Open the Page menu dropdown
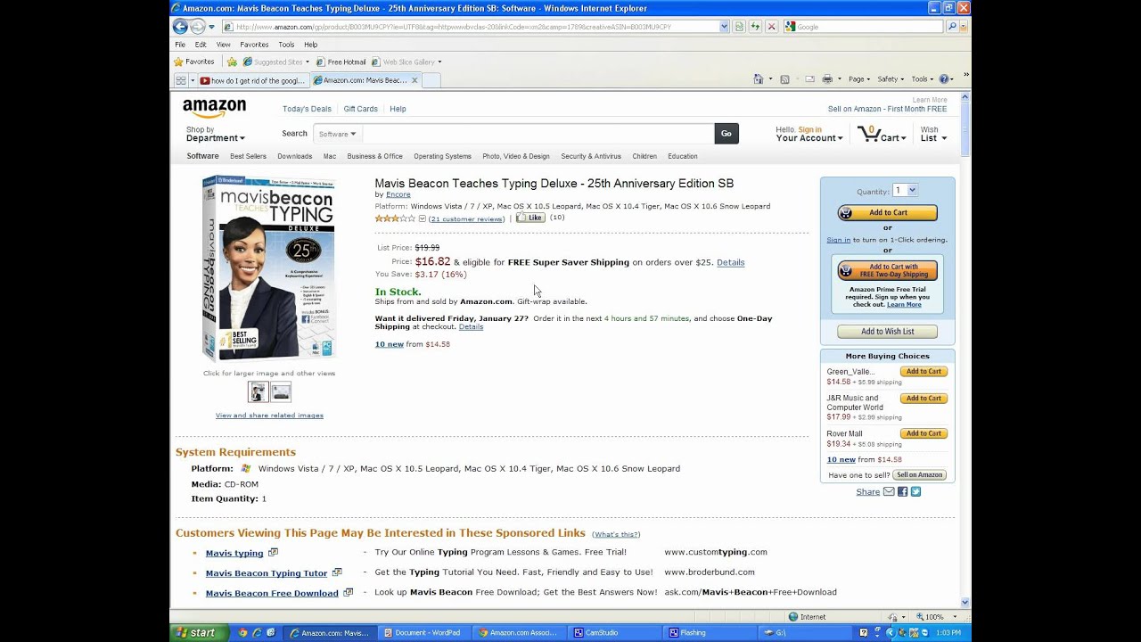This screenshot has width=1141, height=642. coord(858,79)
